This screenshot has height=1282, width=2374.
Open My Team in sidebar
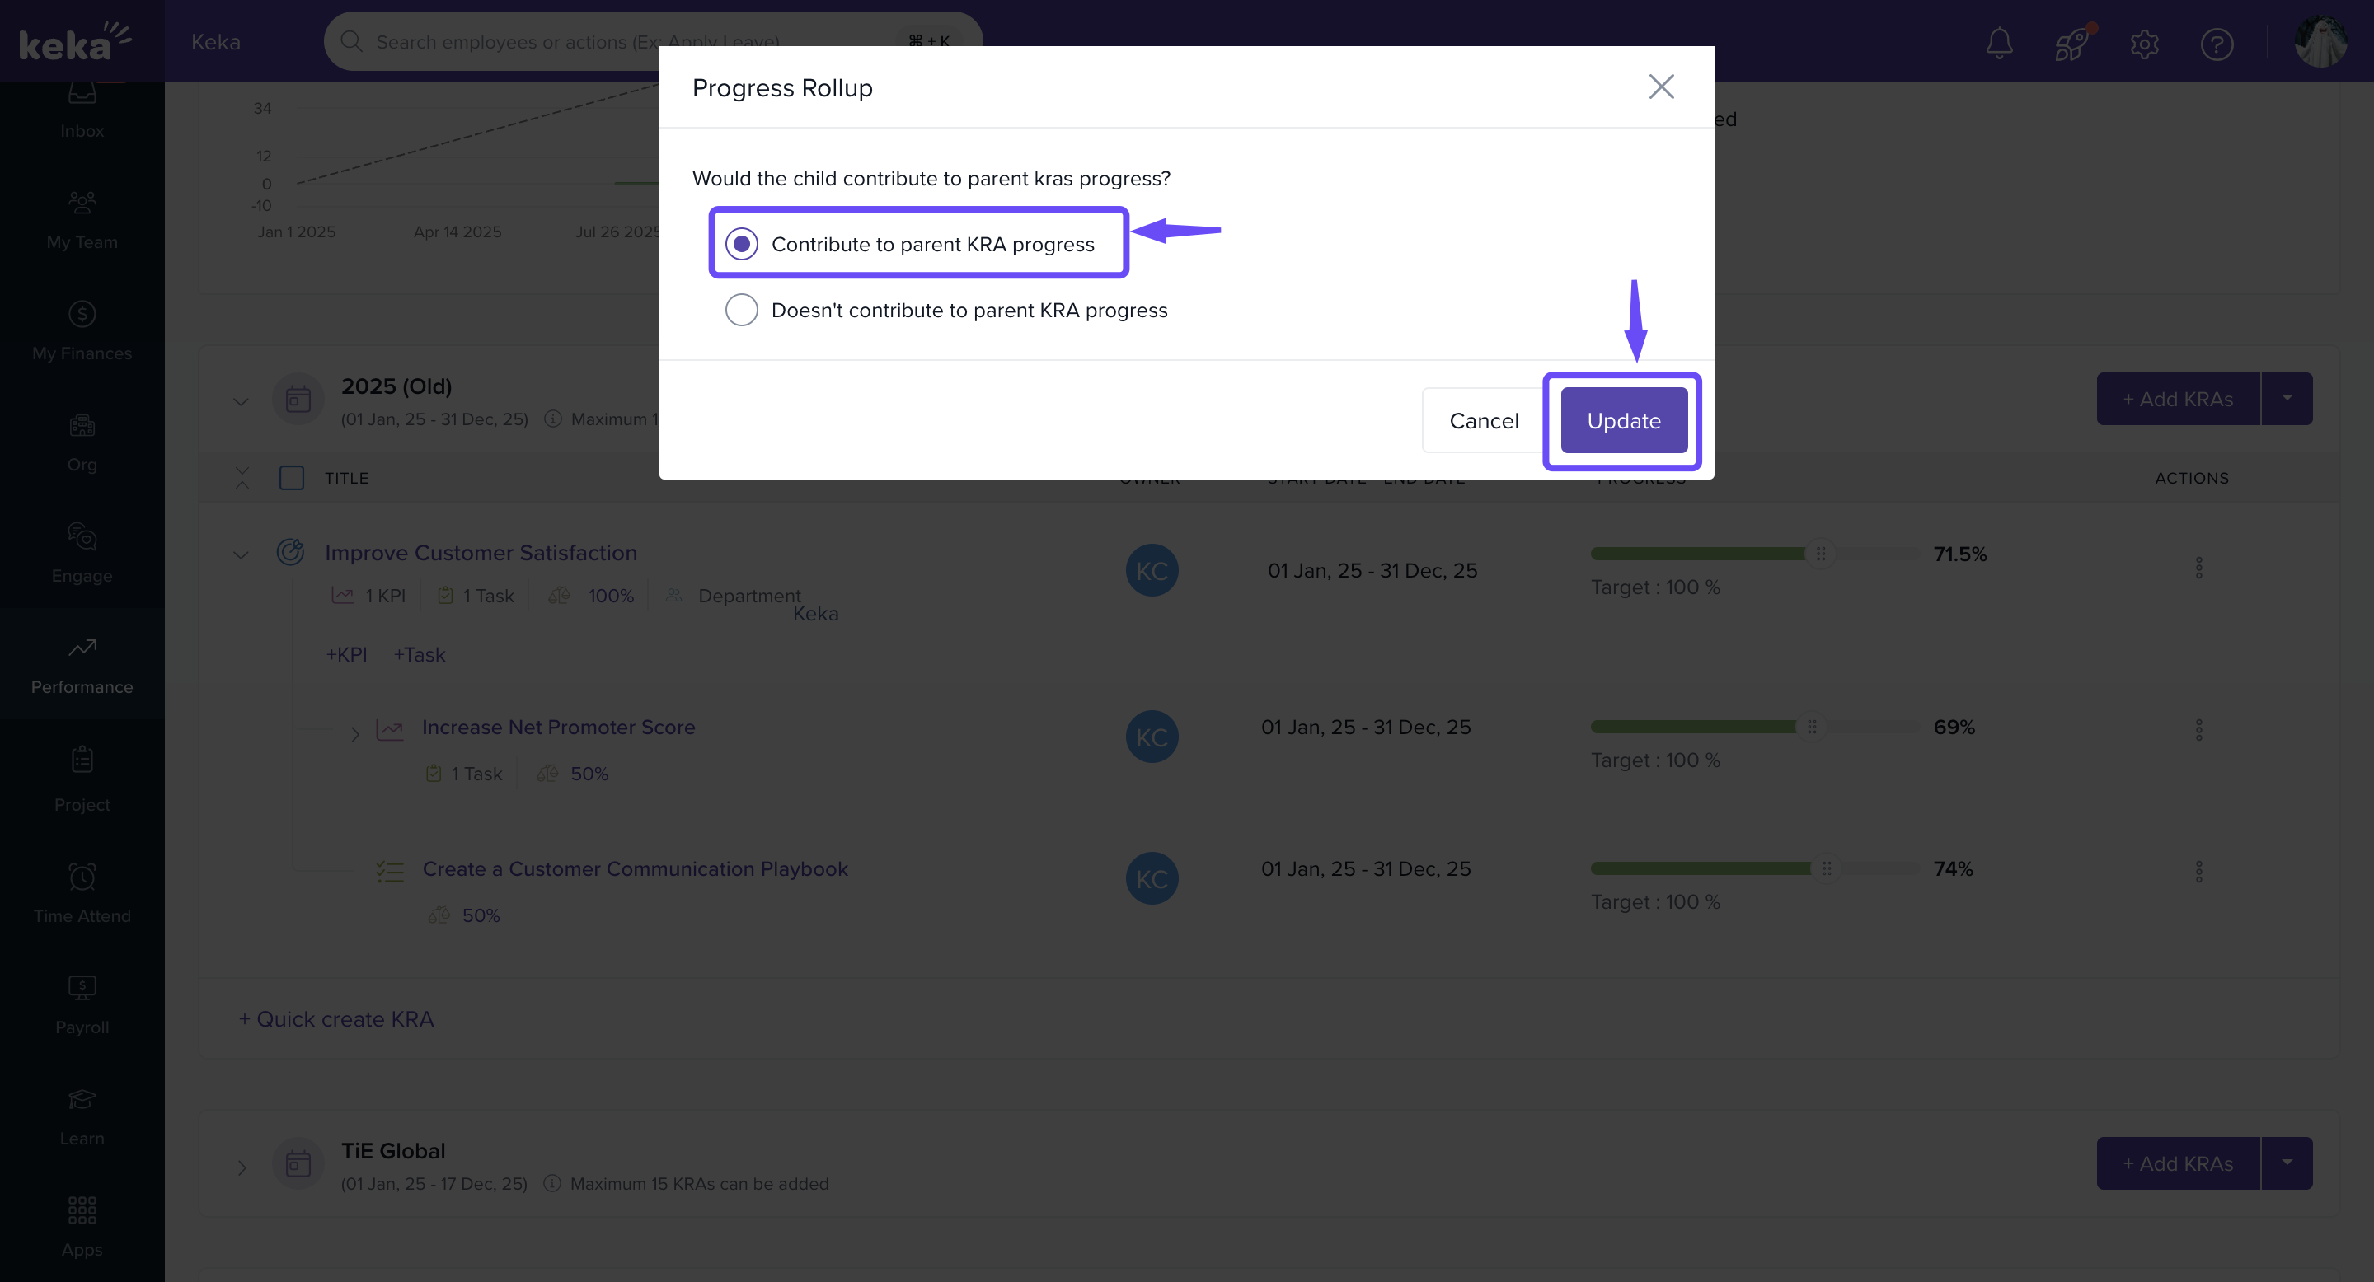pos(82,219)
